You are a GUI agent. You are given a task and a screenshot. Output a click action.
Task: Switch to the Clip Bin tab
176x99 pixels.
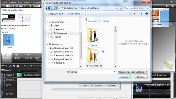pyautogui.click(x=7, y=58)
